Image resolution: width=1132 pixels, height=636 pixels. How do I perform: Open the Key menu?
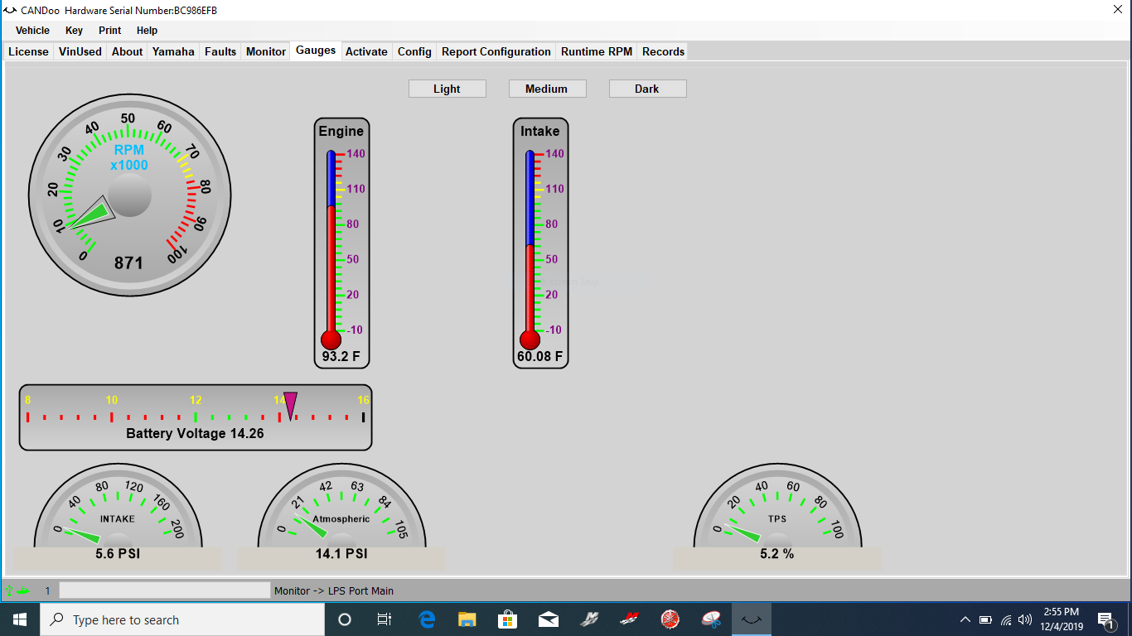(x=74, y=31)
